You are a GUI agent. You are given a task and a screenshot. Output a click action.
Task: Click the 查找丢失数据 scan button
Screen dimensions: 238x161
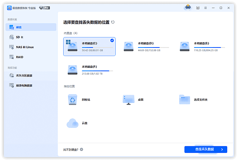[x=206, y=149]
